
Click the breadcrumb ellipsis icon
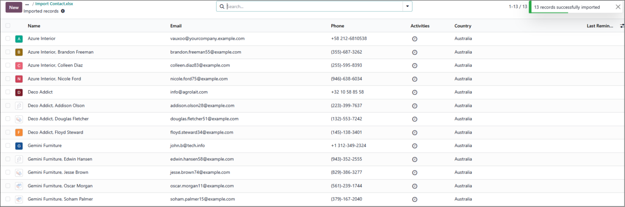click(27, 4)
